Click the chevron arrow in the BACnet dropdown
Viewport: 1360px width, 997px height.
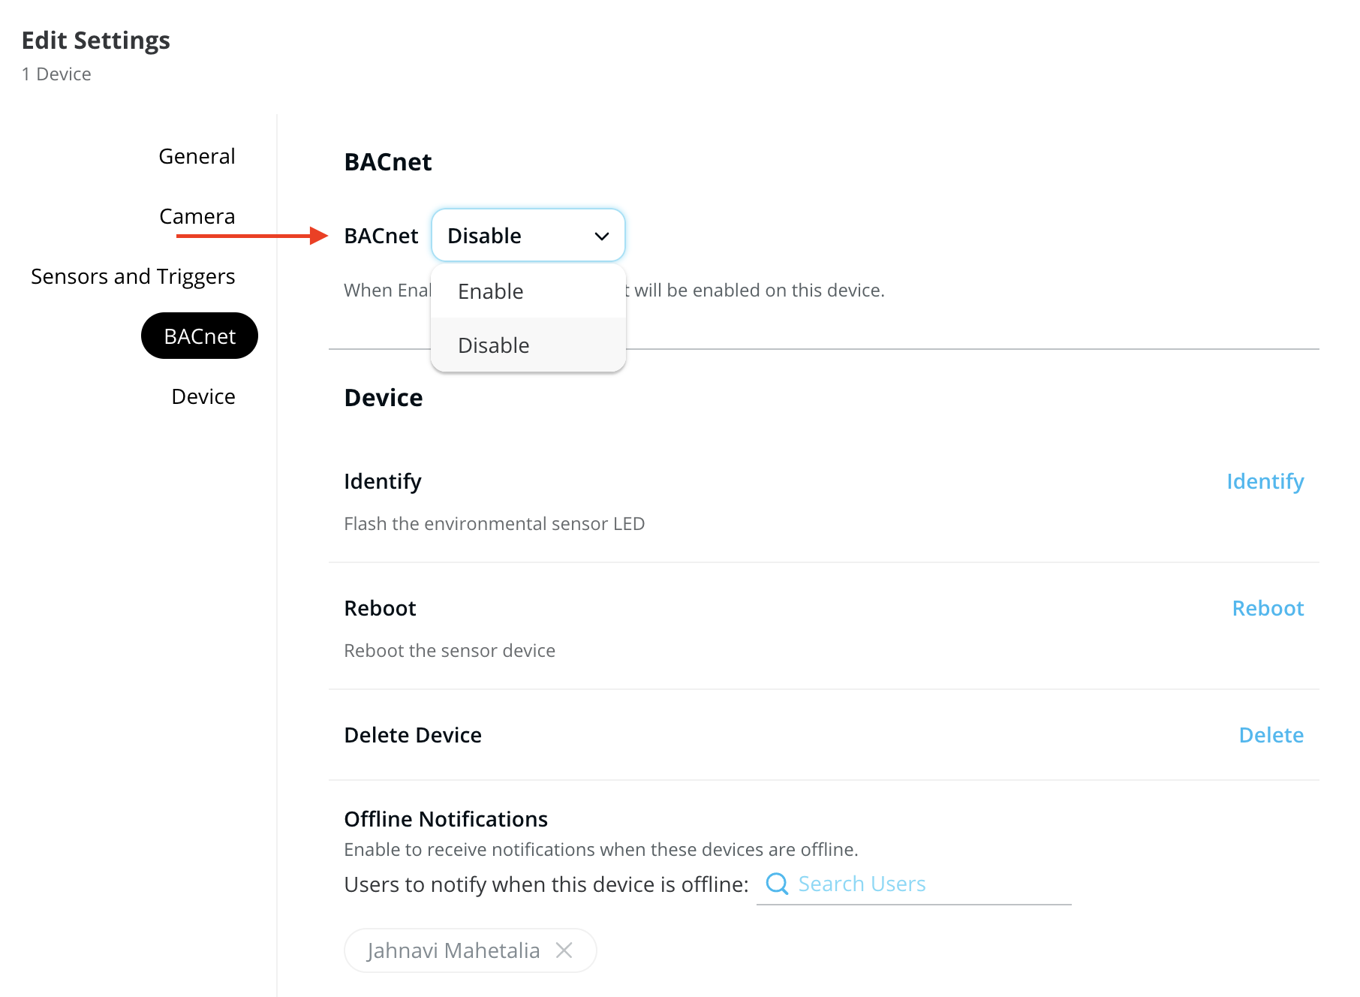coord(602,236)
